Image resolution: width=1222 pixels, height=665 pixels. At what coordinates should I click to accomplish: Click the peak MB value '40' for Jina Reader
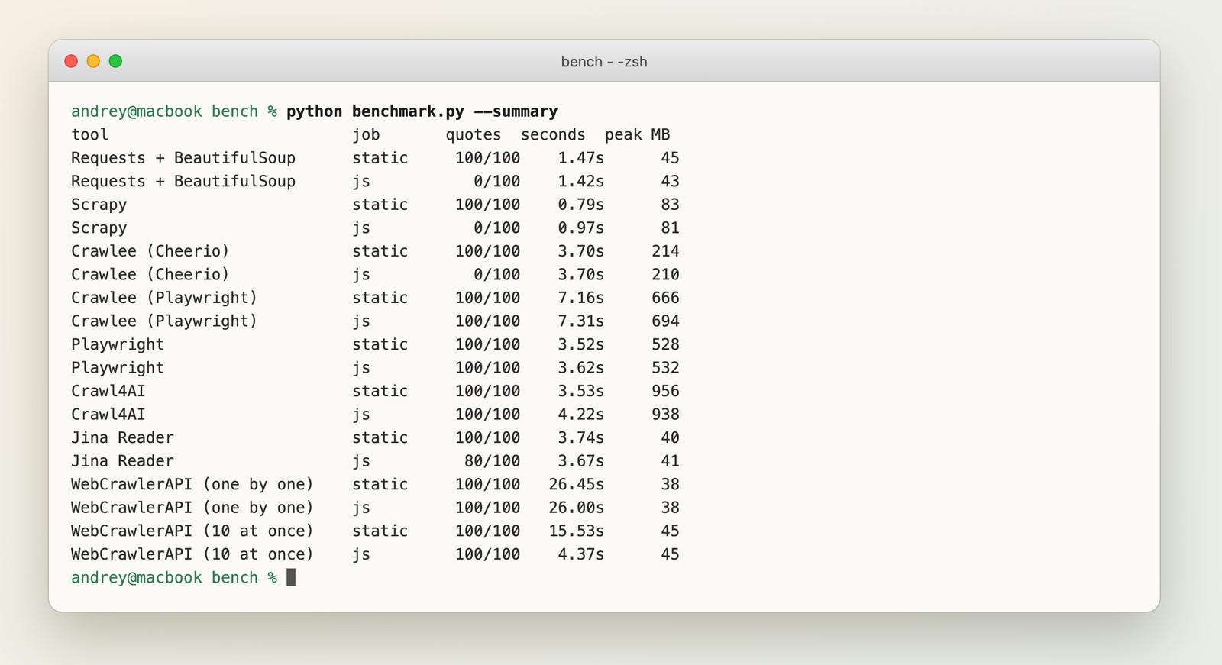[670, 437]
